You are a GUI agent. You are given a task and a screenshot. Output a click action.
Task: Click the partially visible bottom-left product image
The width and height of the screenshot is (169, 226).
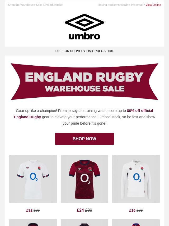[x=33, y=223]
